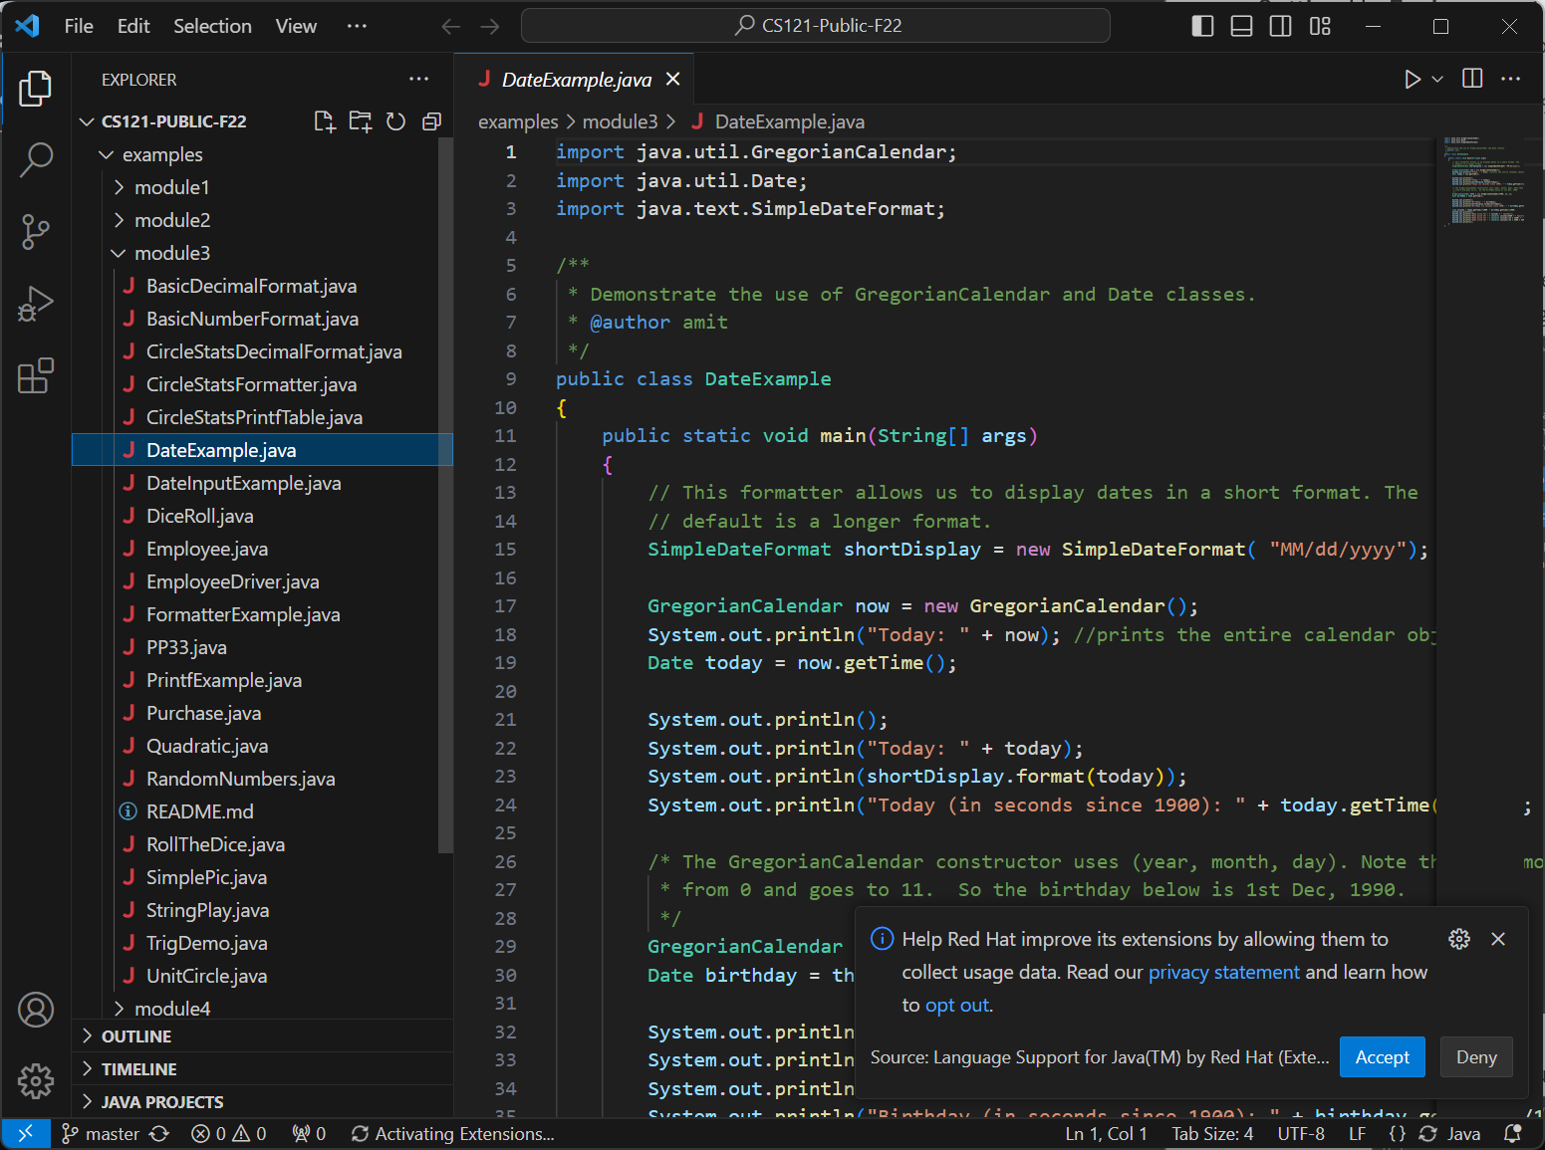This screenshot has height=1150, width=1545.
Task: Expand the module1 folder
Action: coord(171,187)
